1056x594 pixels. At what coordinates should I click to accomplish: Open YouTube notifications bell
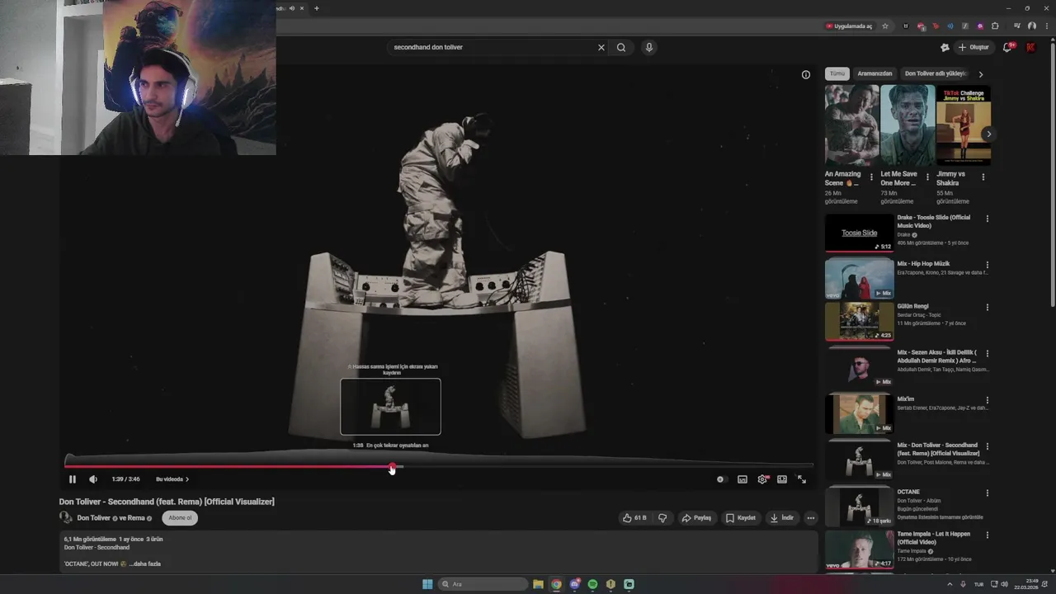pyautogui.click(x=1007, y=47)
